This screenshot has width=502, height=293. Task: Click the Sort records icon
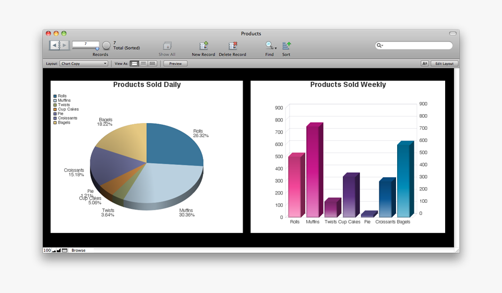[286, 46]
